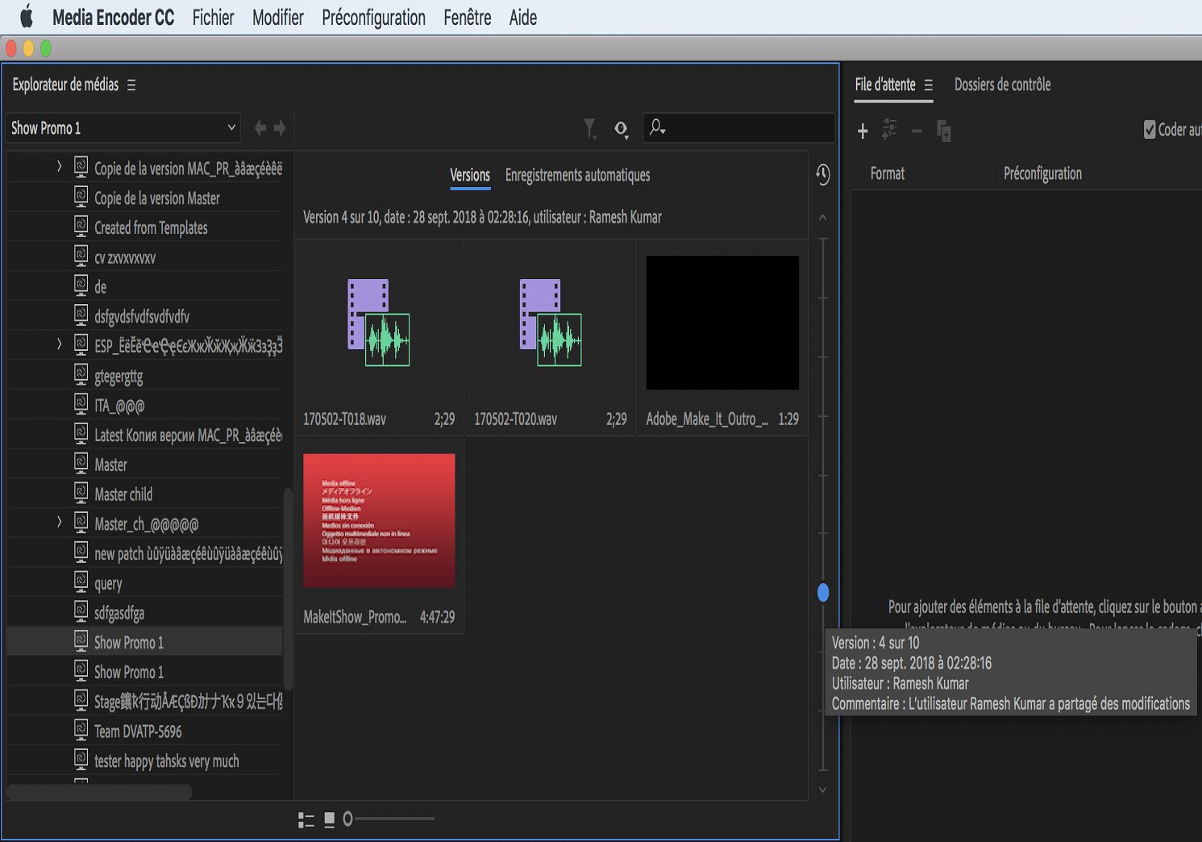Open the queue output settings icon
Image resolution: width=1202 pixels, height=842 pixels.
889,130
